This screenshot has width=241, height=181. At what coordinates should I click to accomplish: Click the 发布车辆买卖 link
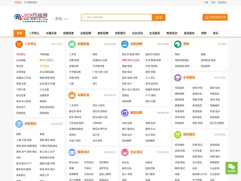coord(110,95)
